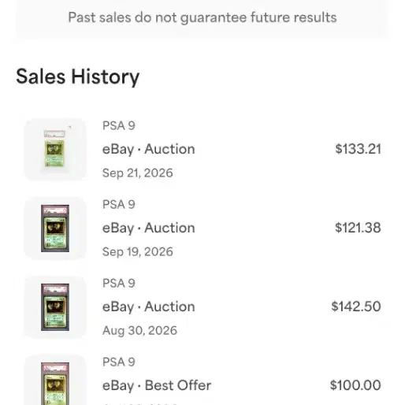Select the eBay Auction sale from Sep 21, 2026
Image resolution: width=405 pixels, height=405 pixels.
click(202, 149)
